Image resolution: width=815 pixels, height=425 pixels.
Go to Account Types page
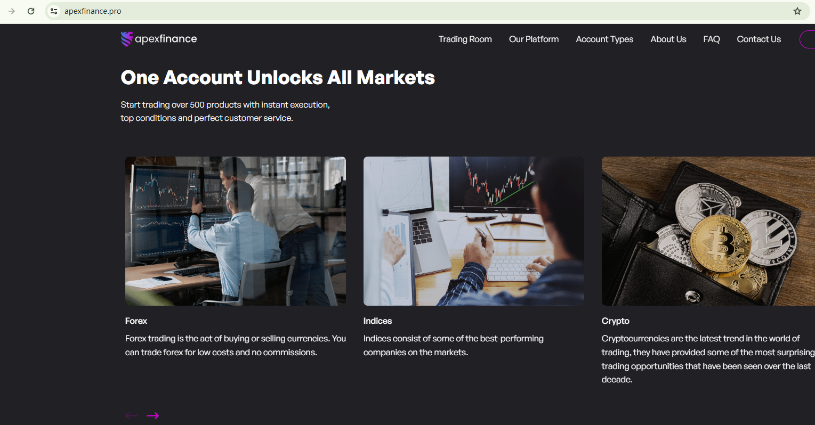604,39
